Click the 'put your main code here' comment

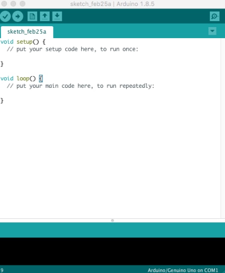81,86
